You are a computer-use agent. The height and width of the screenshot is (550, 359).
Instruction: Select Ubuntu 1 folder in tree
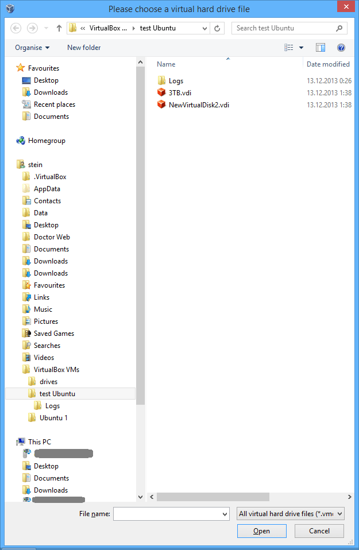tap(53, 418)
